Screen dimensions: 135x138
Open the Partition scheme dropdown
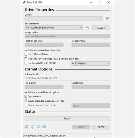pyautogui.click(x=44, y=45)
